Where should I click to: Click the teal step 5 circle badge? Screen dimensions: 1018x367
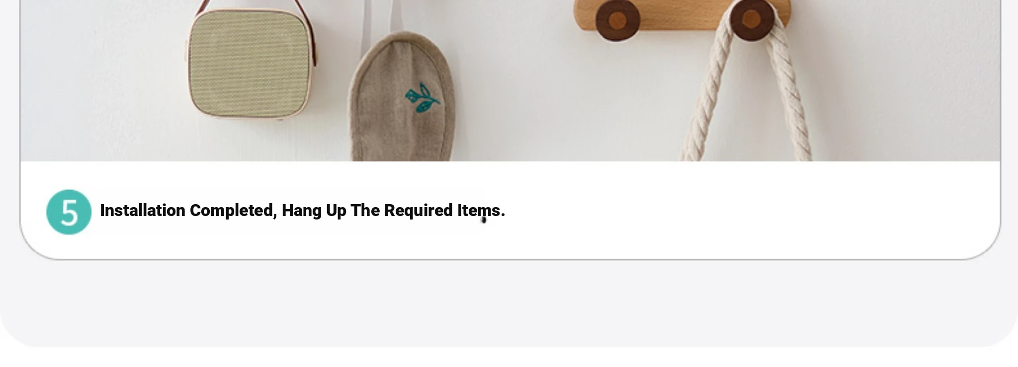69,212
